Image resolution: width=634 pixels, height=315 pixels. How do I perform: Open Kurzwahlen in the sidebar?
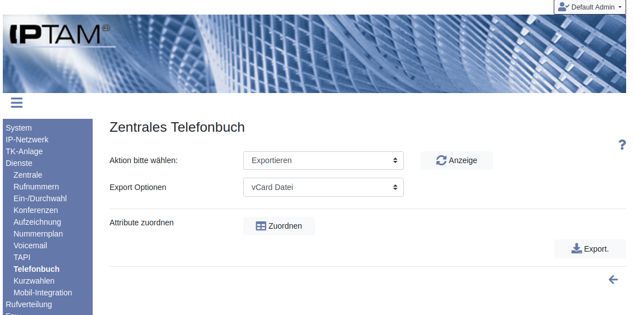click(34, 281)
